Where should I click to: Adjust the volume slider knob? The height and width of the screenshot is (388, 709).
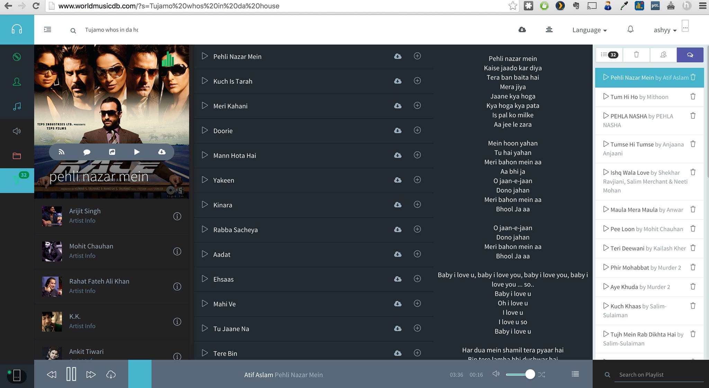pos(530,374)
